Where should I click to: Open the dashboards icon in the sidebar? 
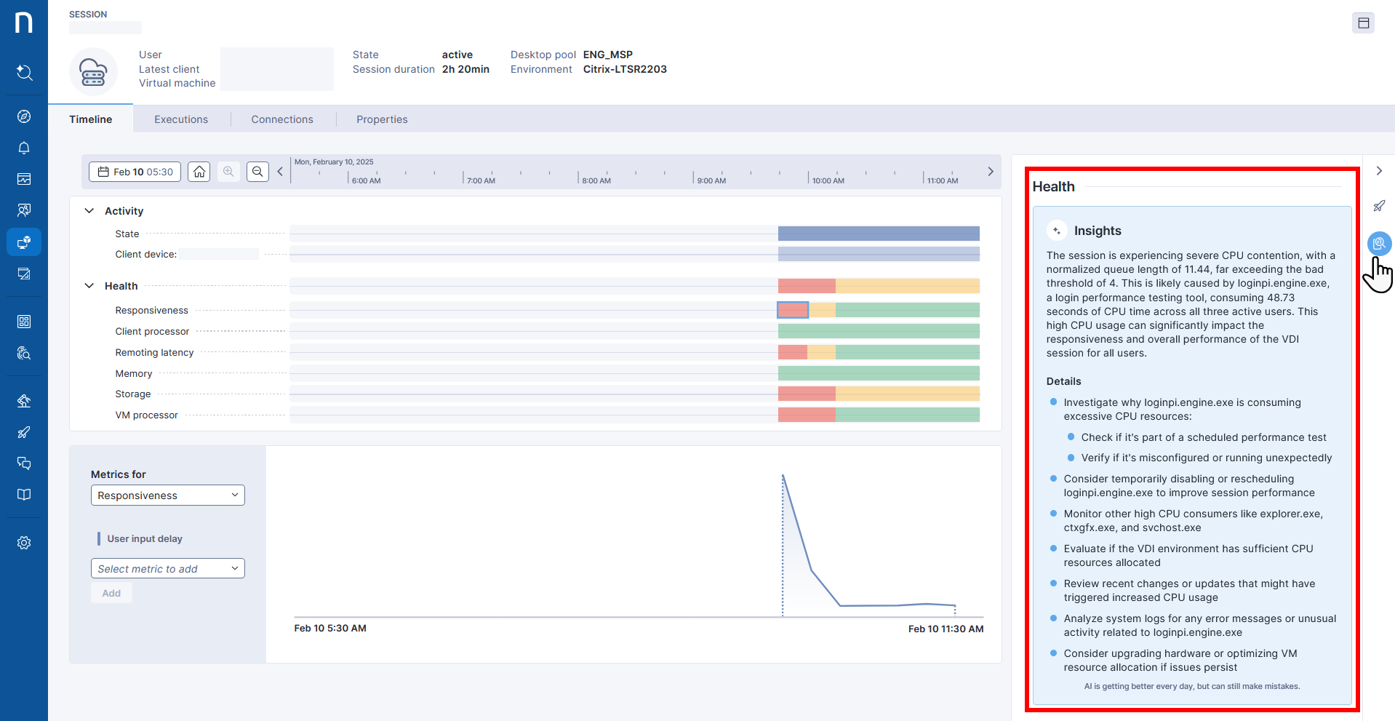24,321
